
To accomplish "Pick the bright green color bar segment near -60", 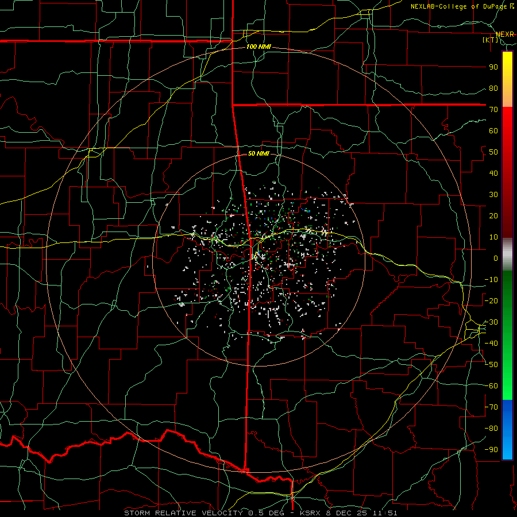I will point(507,386).
